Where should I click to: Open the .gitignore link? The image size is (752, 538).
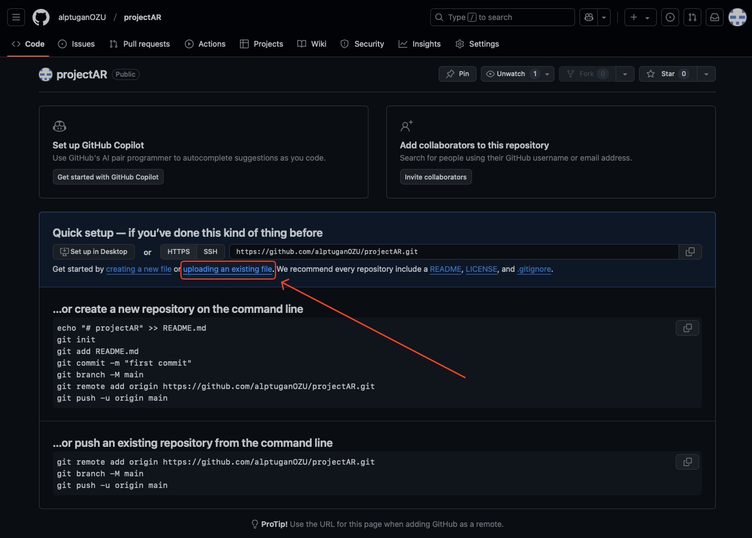tap(534, 269)
